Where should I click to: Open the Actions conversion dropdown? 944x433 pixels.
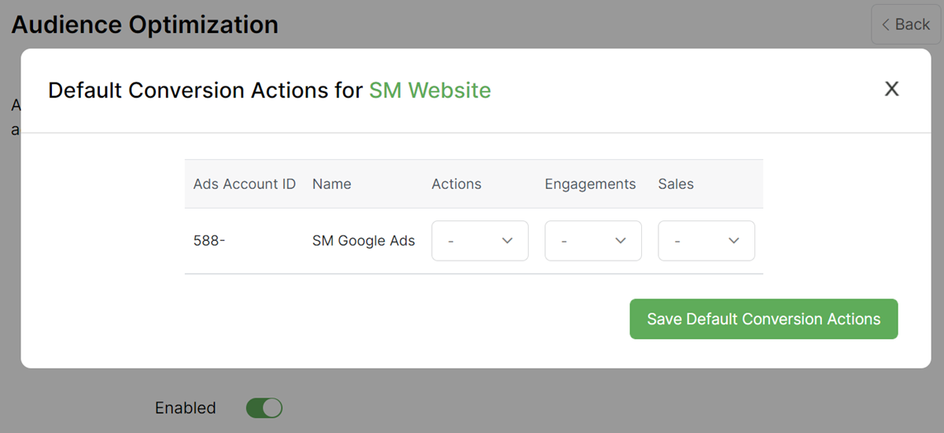pyautogui.click(x=479, y=241)
